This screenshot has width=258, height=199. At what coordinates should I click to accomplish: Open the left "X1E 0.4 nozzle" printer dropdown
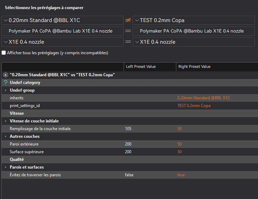tap(62, 42)
